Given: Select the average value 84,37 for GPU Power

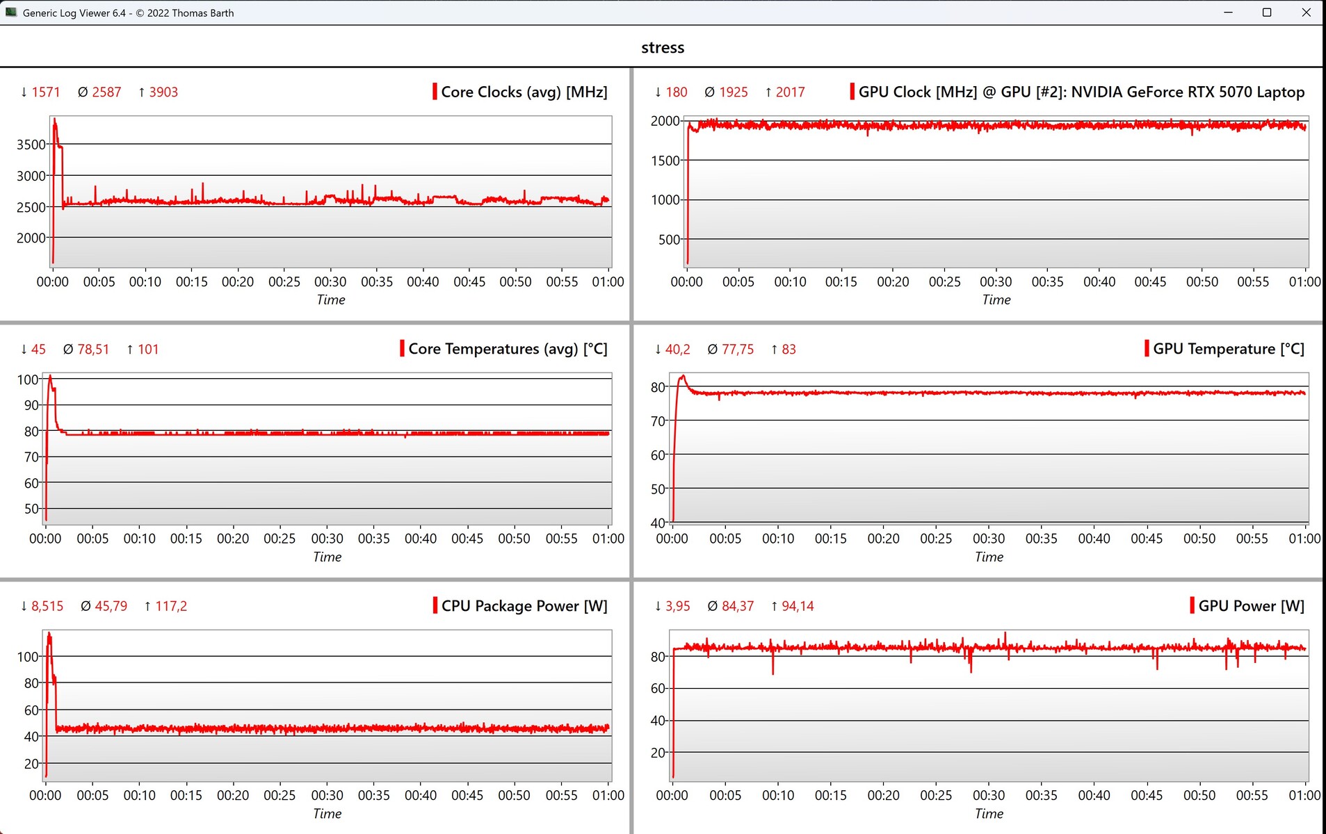Looking at the screenshot, I should point(737,606).
